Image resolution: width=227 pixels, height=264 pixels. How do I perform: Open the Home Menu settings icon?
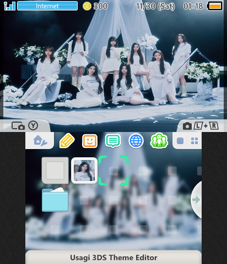40,141
